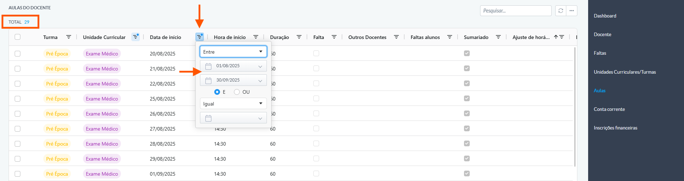This screenshot has height=181, width=684.
Task: Open the Hora de início filter icon
Action: click(256, 37)
